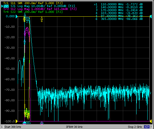The width and height of the screenshot is (154, 129).
Task: Click the yellow triangle at bottom right corner
Action: 151,121
